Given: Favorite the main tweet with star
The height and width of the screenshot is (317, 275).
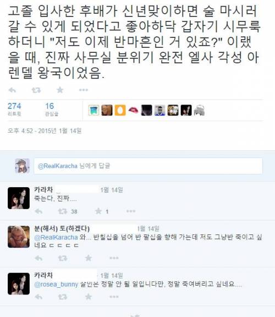Looking at the screenshot, I should (x=60, y=90).
